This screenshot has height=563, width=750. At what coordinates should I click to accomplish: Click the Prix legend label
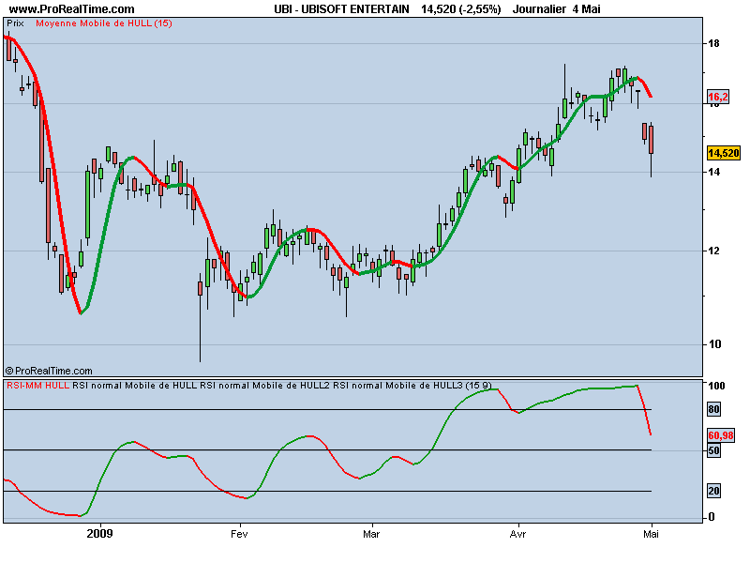coord(15,23)
